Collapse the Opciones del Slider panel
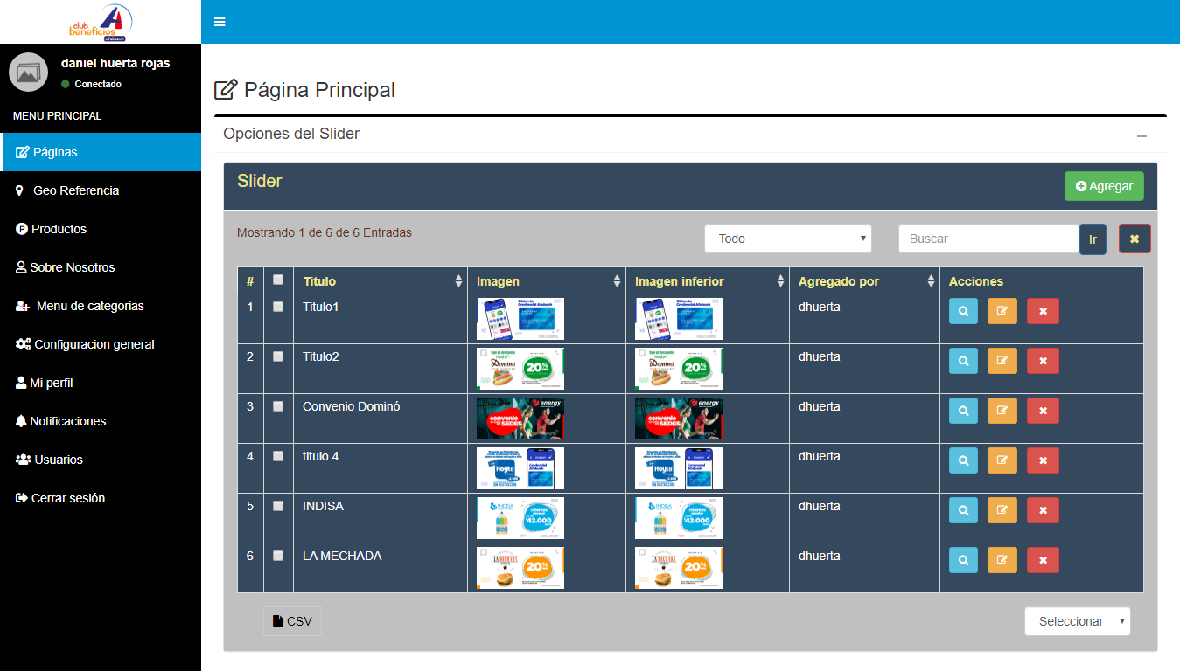 1141,135
